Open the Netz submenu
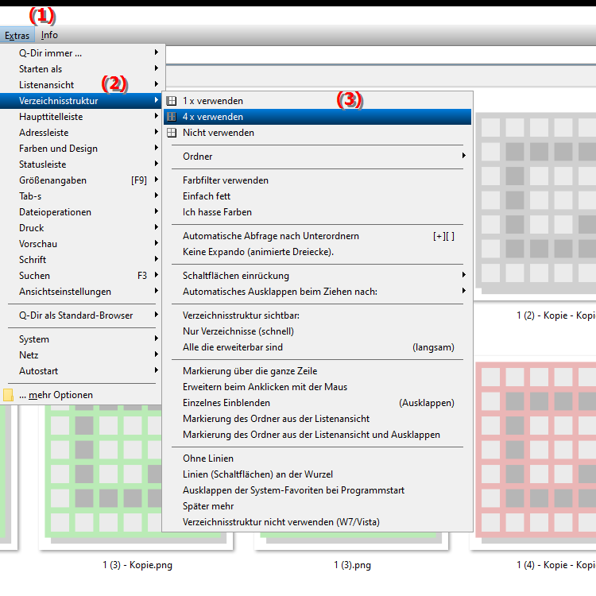Viewport: 596px width, 596px height. coord(82,355)
